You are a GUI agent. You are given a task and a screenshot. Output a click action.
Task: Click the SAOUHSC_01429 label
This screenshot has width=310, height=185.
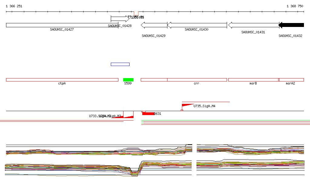153,36
